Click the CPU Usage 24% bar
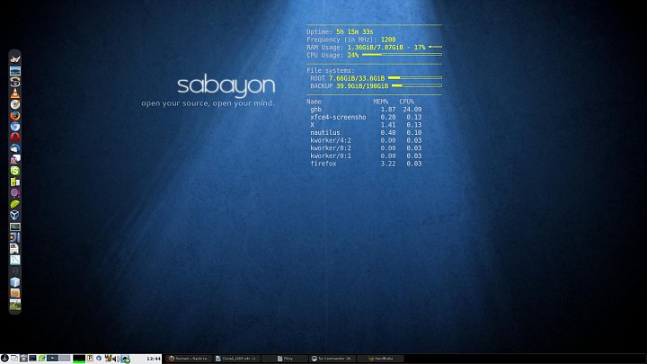 tap(402, 55)
